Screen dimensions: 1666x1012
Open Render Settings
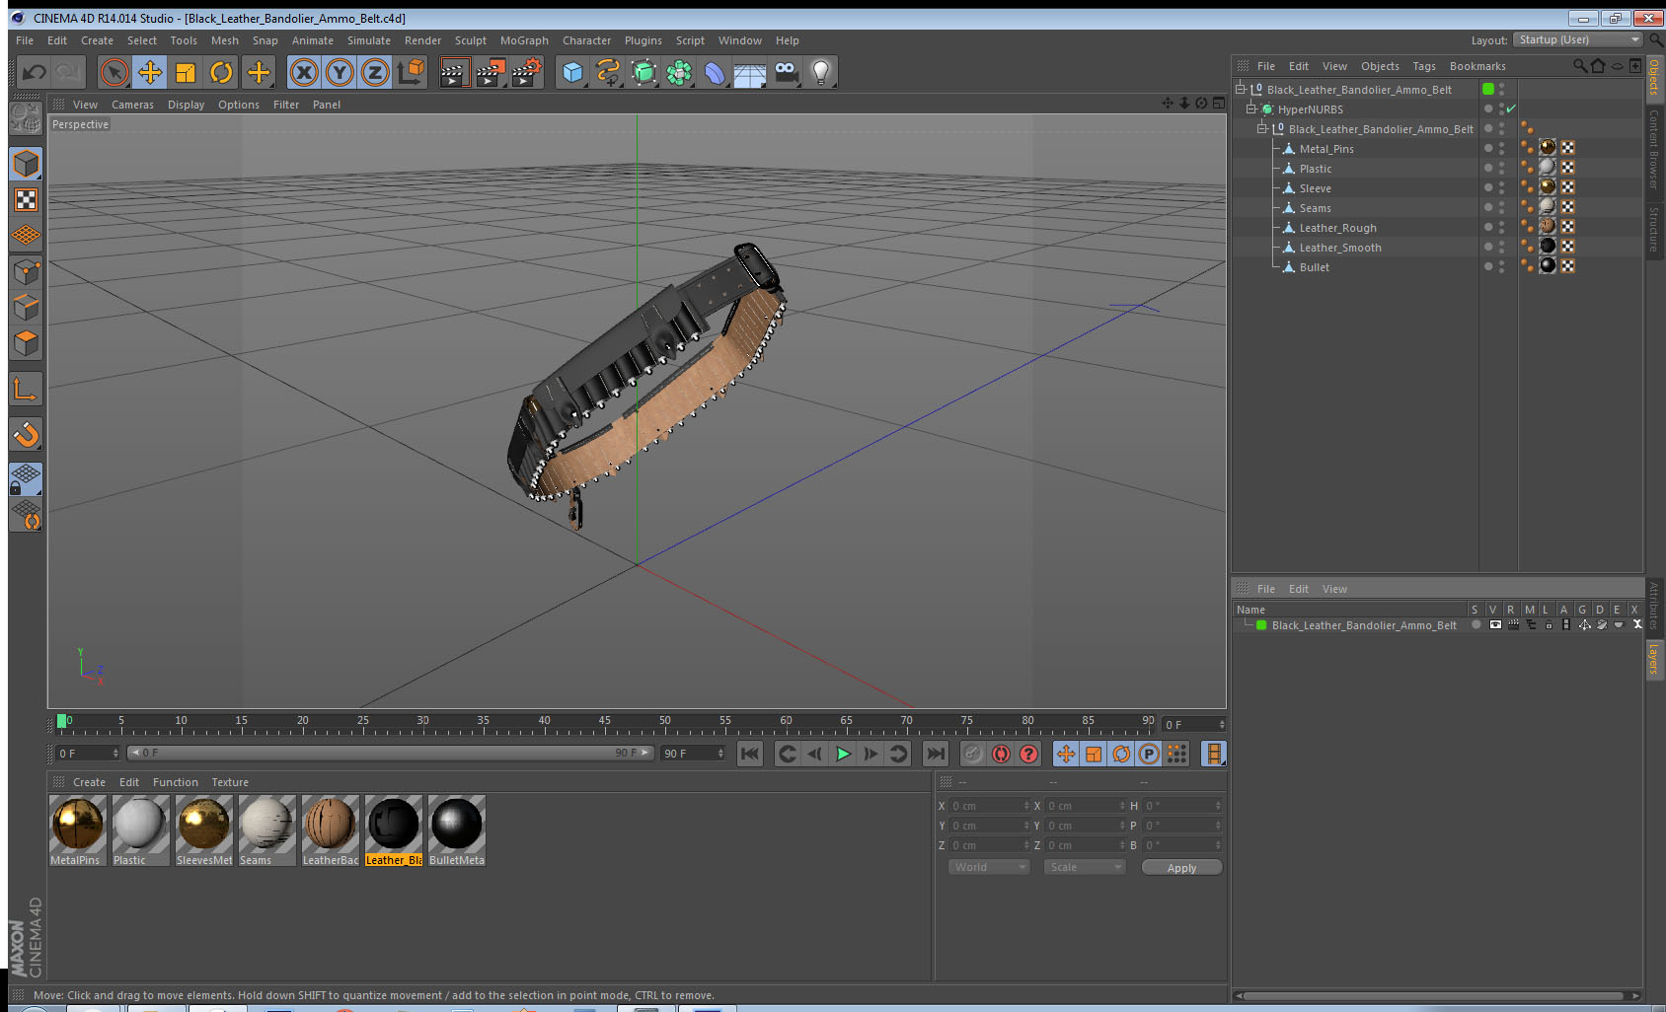[x=526, y=72]
